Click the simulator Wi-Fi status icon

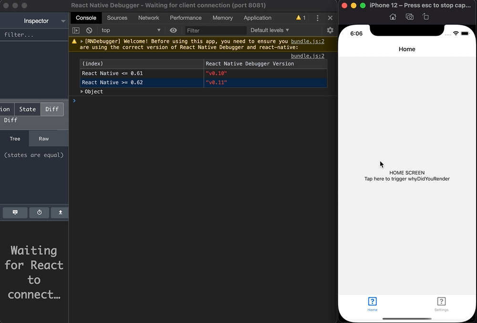click(456, 33)
